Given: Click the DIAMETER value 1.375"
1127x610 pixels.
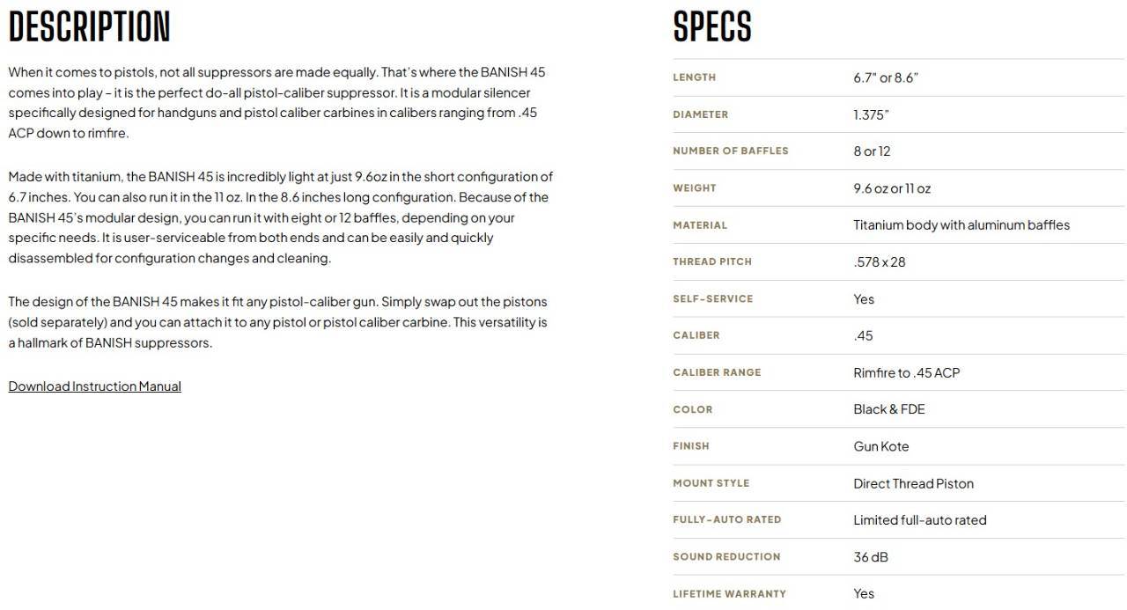Looking at the screenshot, I should [x=871, y=114].
